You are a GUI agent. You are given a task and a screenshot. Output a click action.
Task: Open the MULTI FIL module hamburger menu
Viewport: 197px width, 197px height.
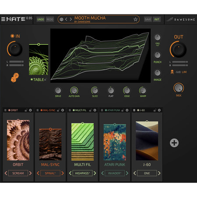click(x=70, y=110)
